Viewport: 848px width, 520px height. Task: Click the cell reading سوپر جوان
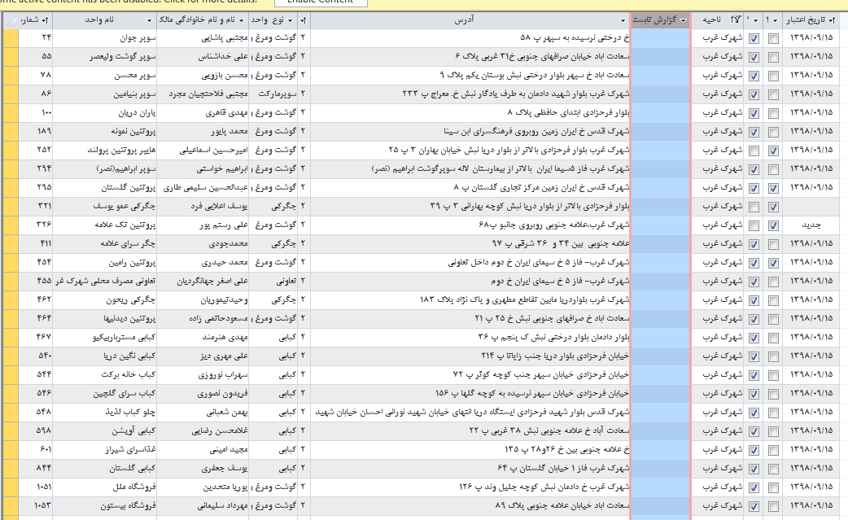click(105, 37)
